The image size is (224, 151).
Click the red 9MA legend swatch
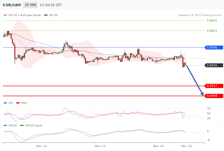coord(18,103)
